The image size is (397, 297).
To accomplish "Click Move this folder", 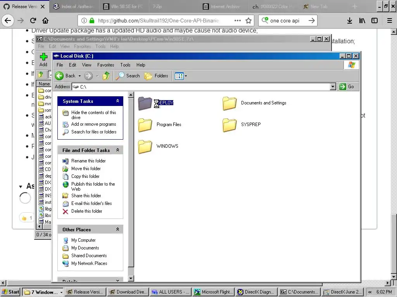I will point(86,169).
